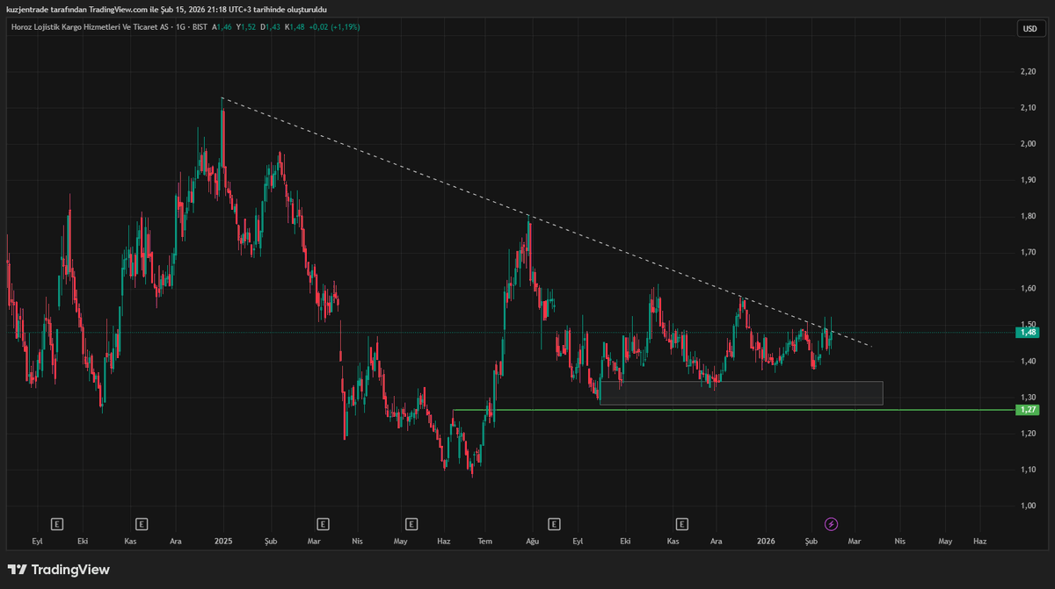Open the earnings E marker above Mar 2025
Image resolution: width=1055 pixels, height=589 pixels.
click(323, 524)
